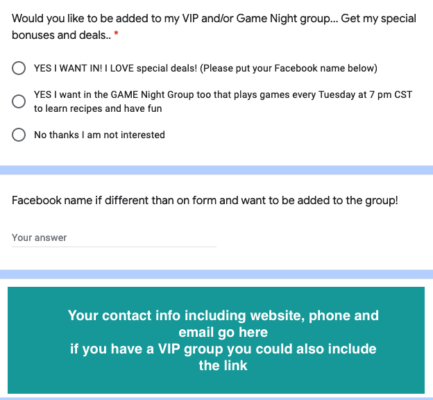The image size is (433, 400).
Task: Click the Facebook name question label
Action: pos(205,201)
